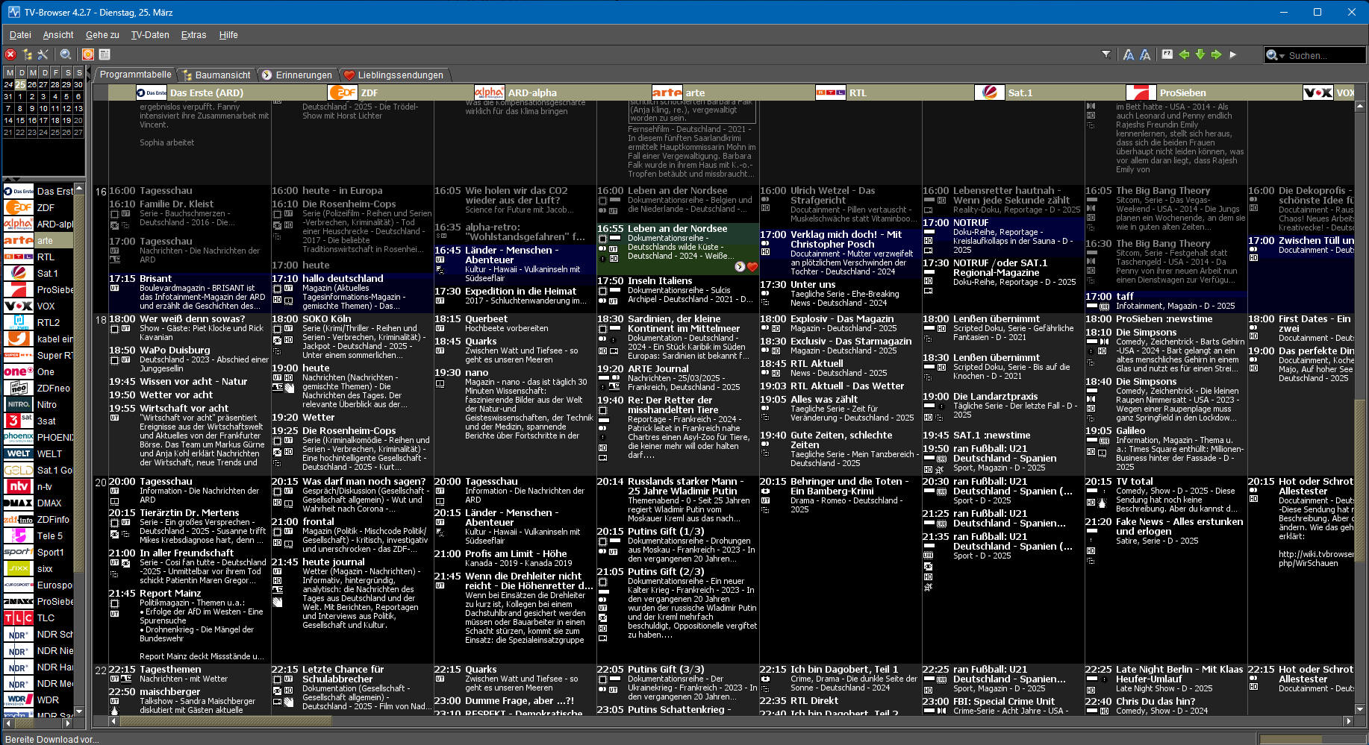Open the TV-Daten menu
The image size is (1369, 745).
pyautogui.click(x=150, y=35)
